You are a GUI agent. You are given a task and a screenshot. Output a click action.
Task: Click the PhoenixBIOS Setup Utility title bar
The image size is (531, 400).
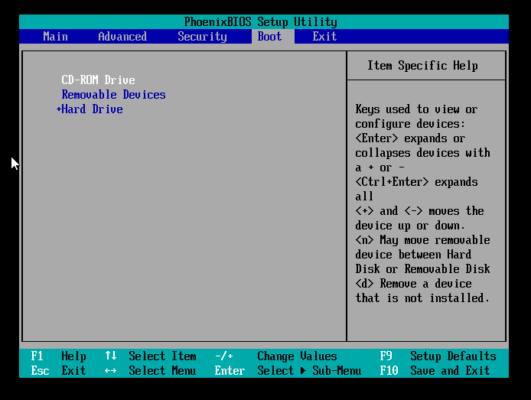click(260, 22)
